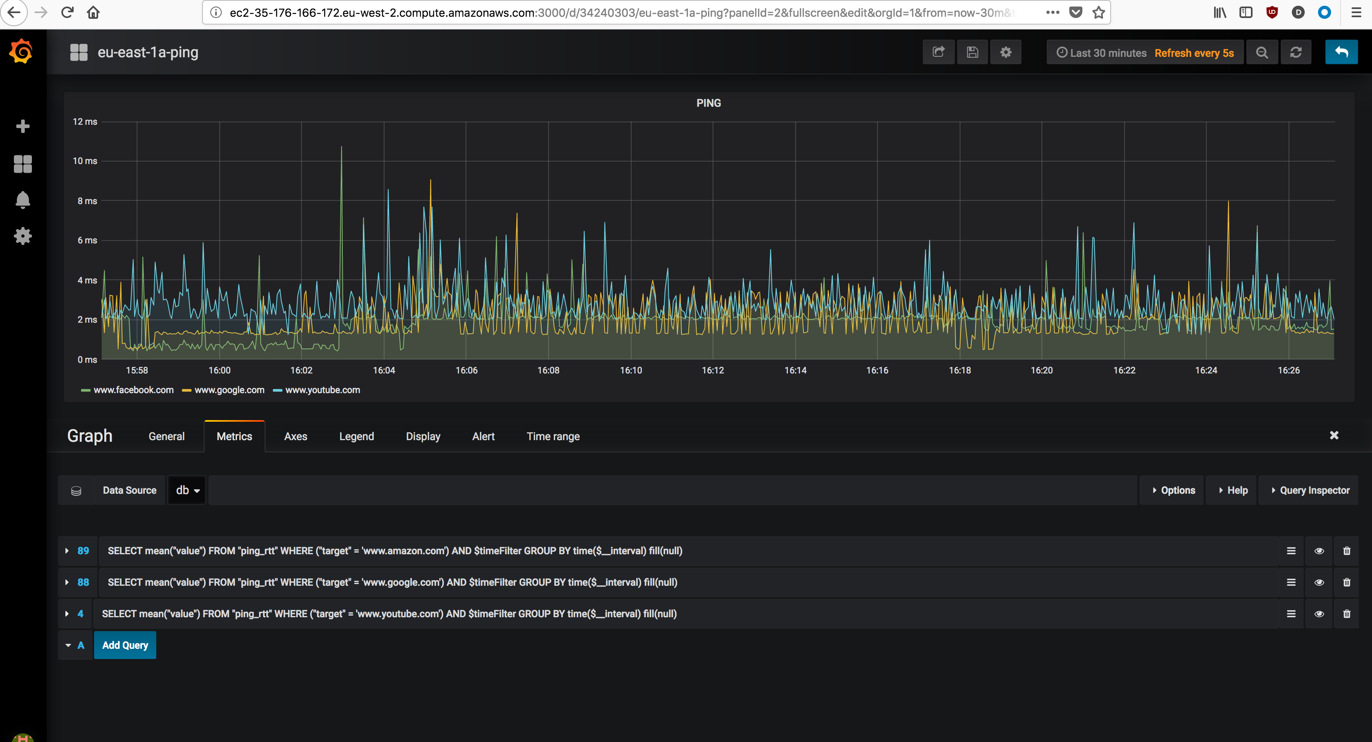1372x742 pixels.
Task: Delete the www.amazon.com query with trash icon
Action: click(1347, 551)
